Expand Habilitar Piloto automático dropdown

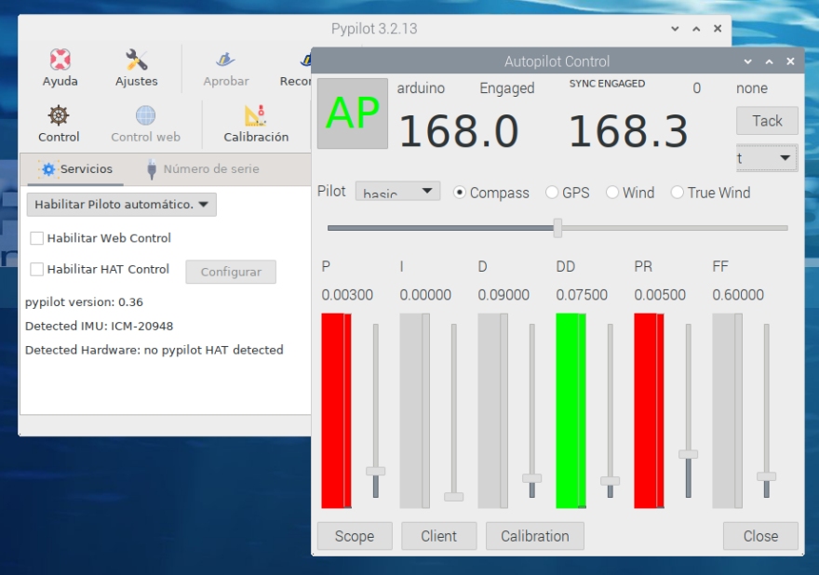121,205
